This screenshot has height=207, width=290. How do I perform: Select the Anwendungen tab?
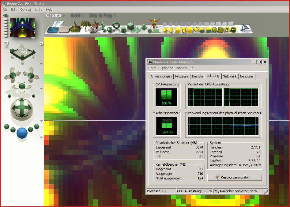tap(161, 76)
